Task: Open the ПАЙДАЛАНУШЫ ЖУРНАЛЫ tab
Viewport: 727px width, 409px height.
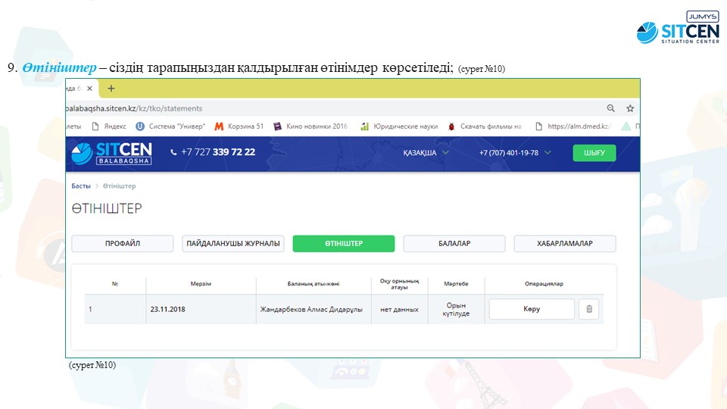Action: [x=233, y=244]
